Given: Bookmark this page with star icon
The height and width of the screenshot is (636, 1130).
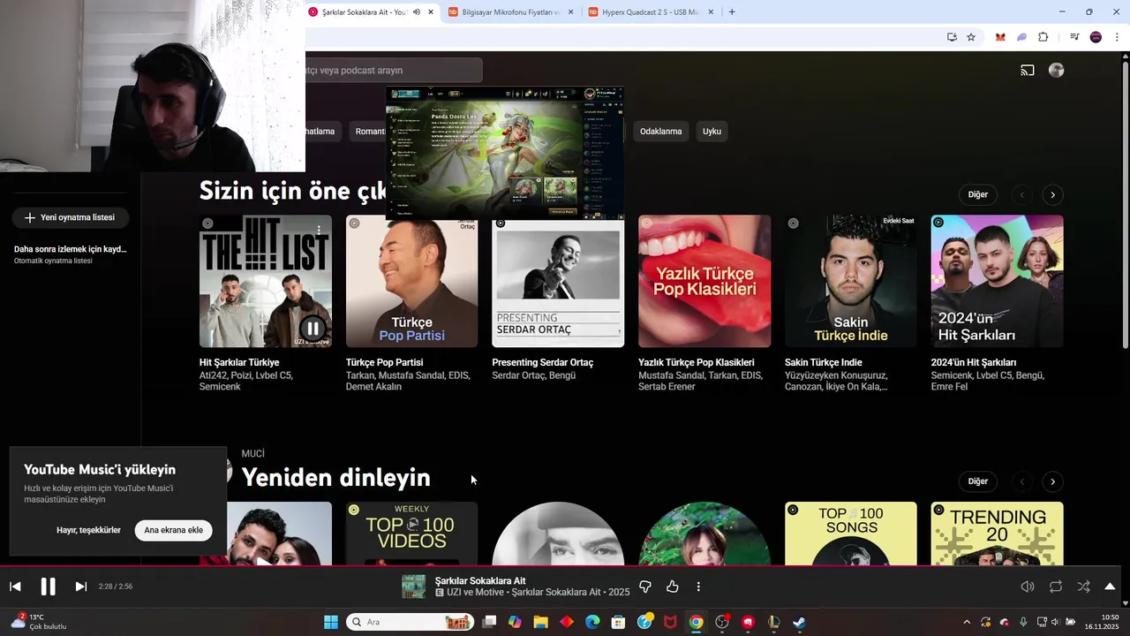Looking at the screenshot, I should pos(971,37).
